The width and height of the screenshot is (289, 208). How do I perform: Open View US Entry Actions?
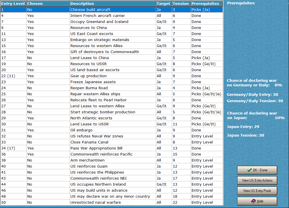click(x=257, y=180)
